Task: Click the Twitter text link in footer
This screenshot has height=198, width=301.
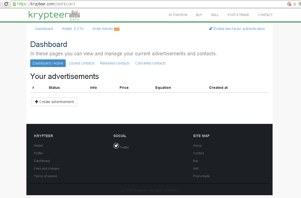Action: 124,147
